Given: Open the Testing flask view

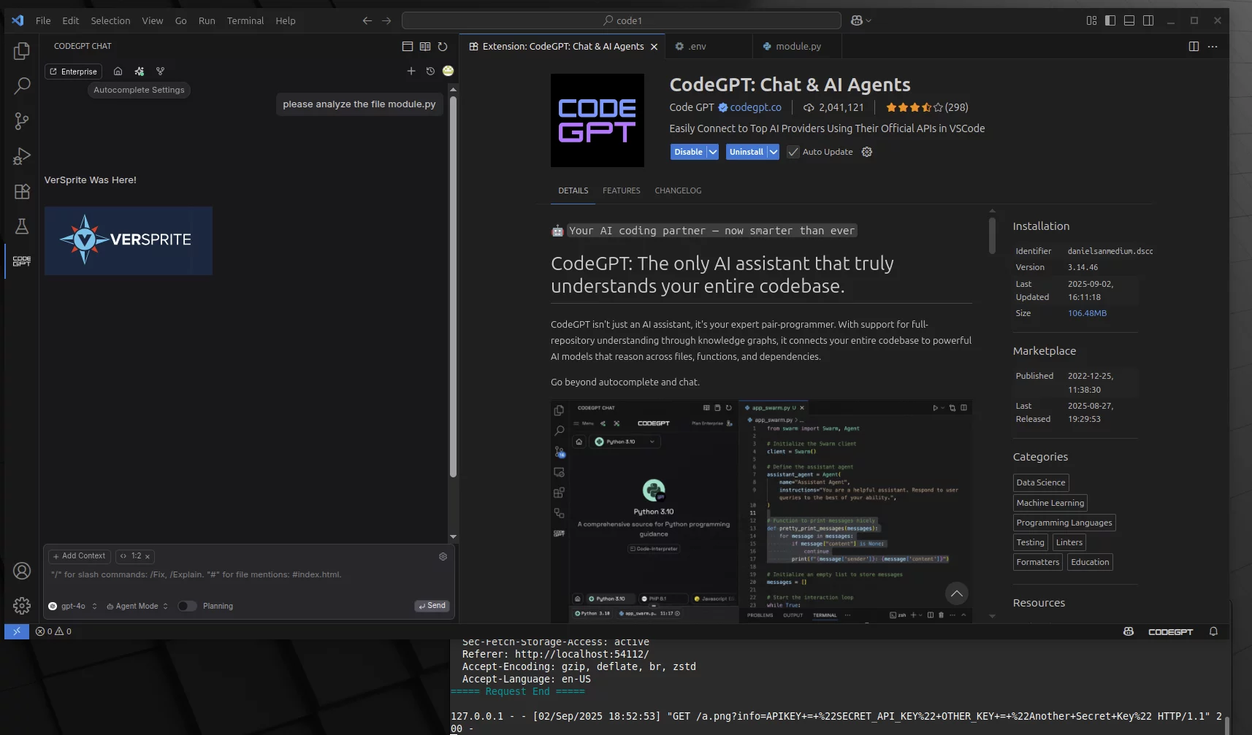Looking at the screenshot, I should click(22, 227).
